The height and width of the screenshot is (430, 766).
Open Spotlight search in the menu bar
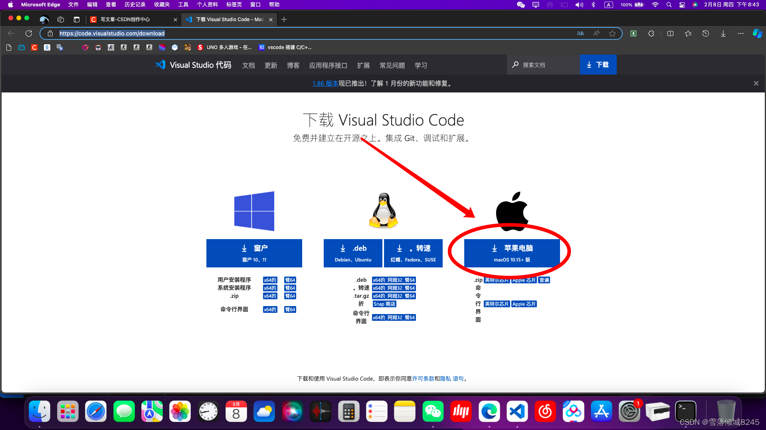669,5
